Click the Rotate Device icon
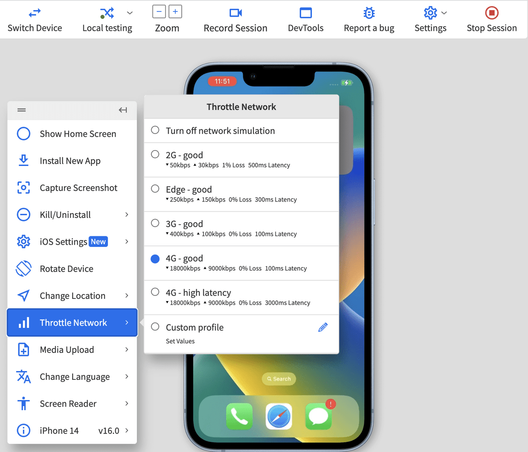The image size is (528, 452). point(23,268)
